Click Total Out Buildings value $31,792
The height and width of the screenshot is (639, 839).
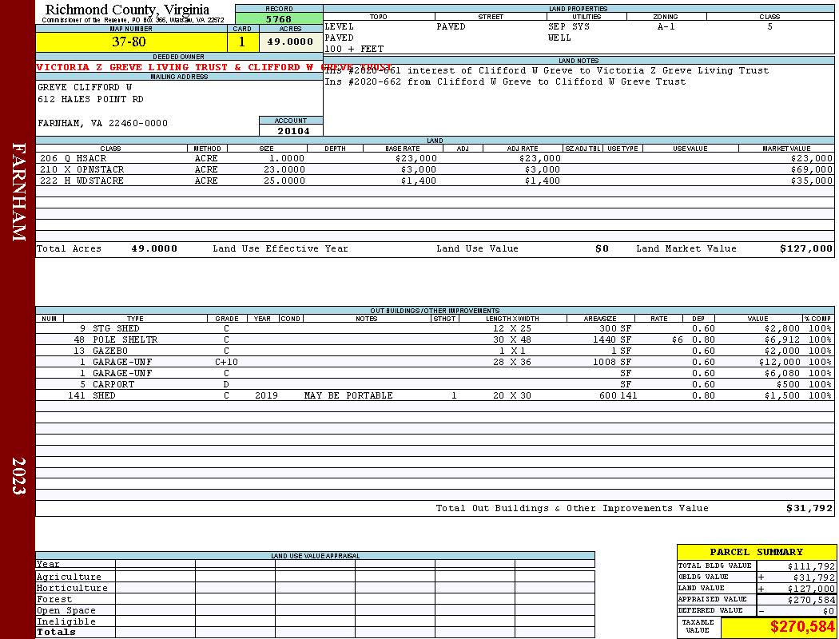[809, 509]
